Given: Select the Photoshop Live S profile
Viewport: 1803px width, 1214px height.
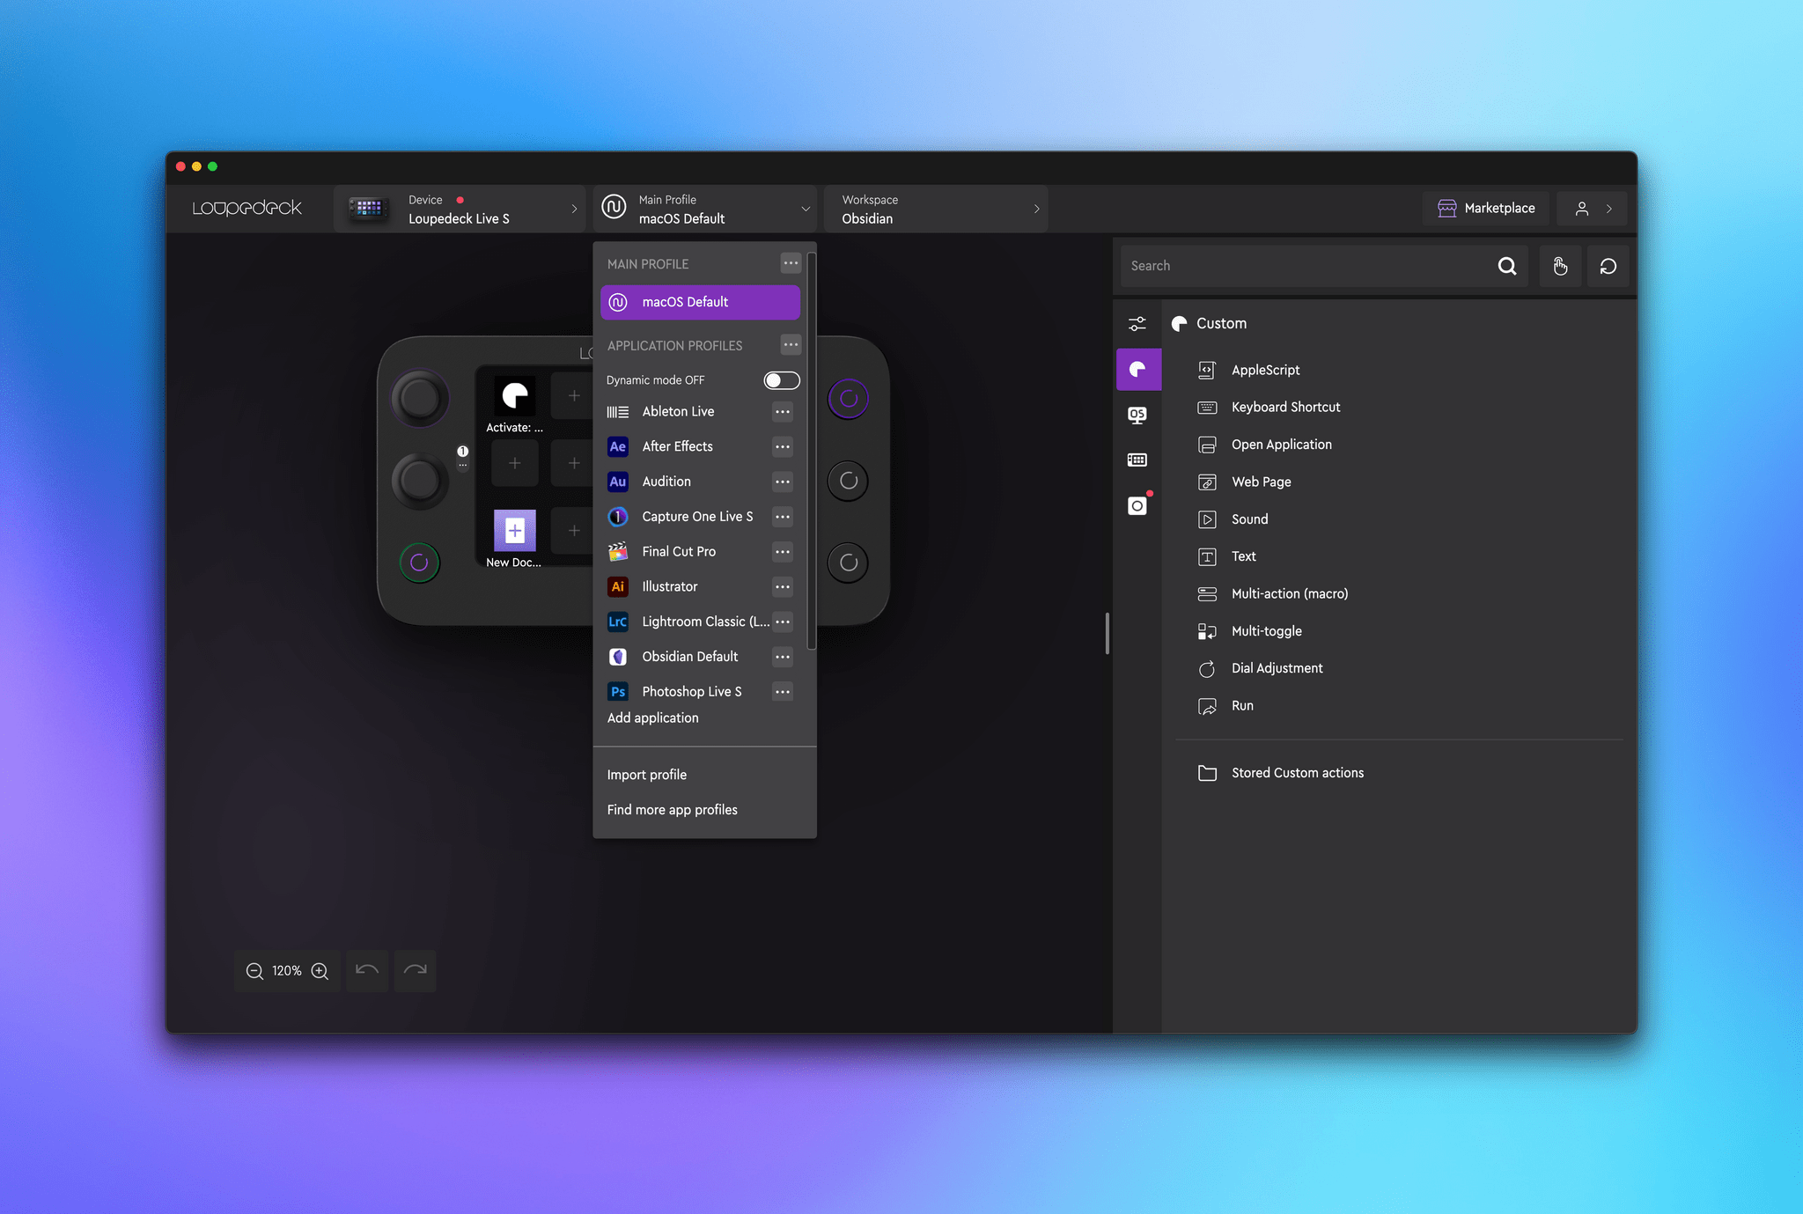Looking at the screenshot, I should pyautogui.click(x=691, y=692).
